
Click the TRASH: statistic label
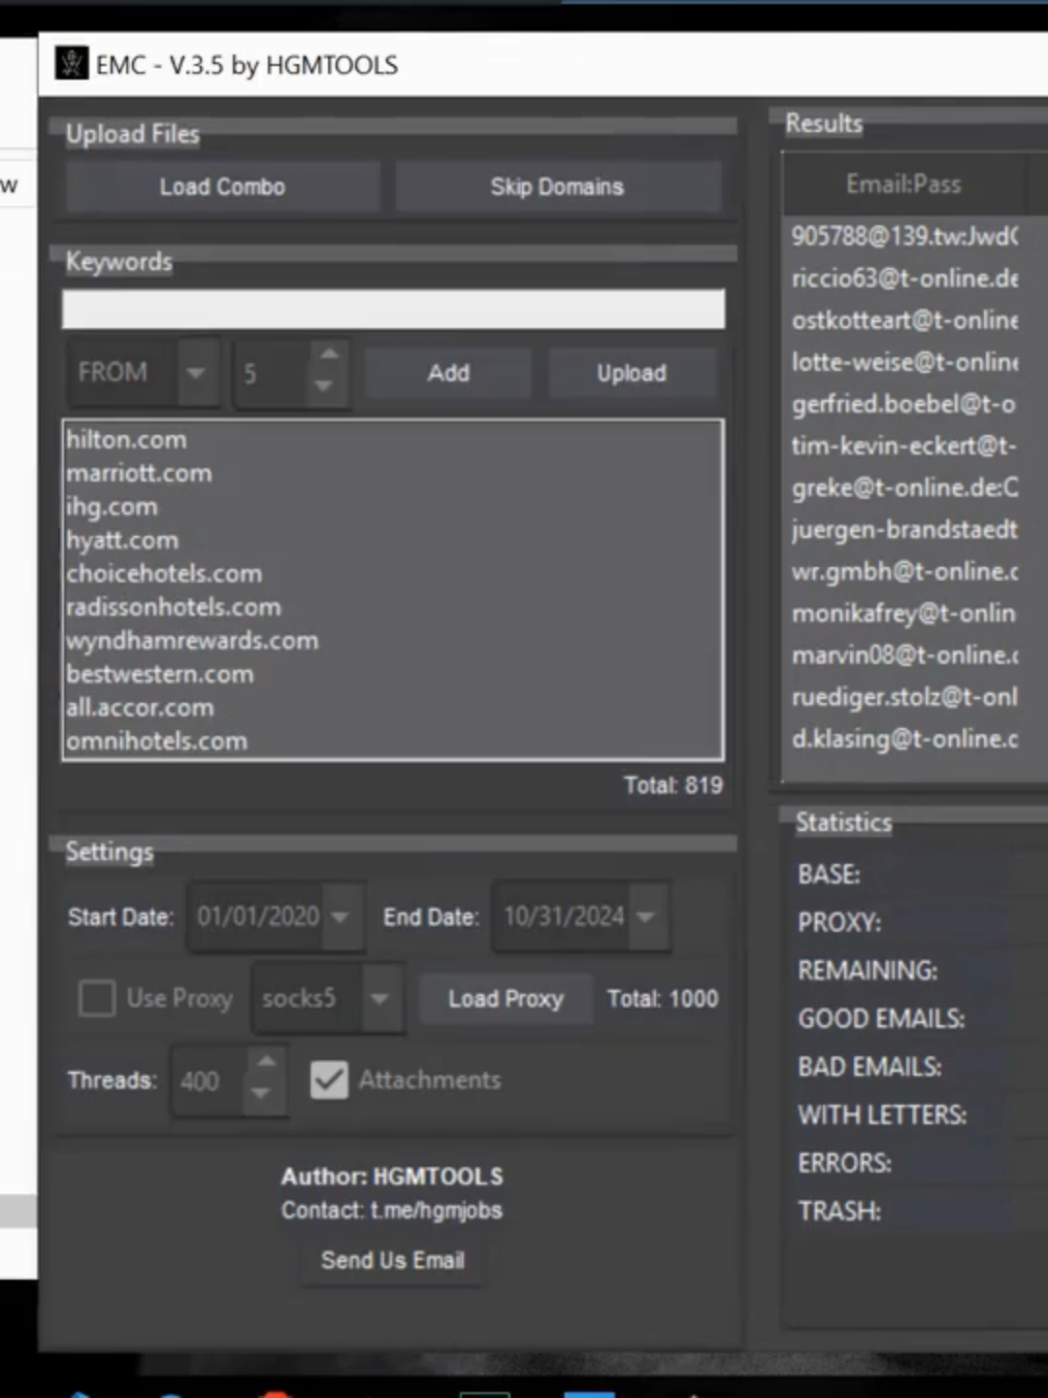(839, 1212)
